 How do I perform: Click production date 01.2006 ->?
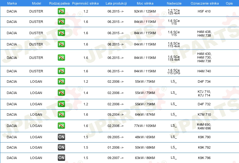pyautogui.click(x=116, y=147)
